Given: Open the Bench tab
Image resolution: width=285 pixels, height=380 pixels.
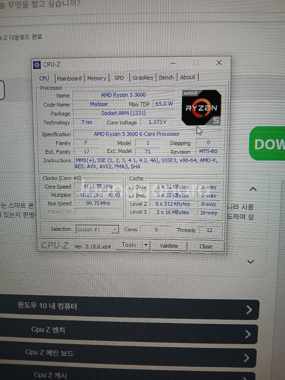Looking at the screenshot, I should (x=166, y=77).
